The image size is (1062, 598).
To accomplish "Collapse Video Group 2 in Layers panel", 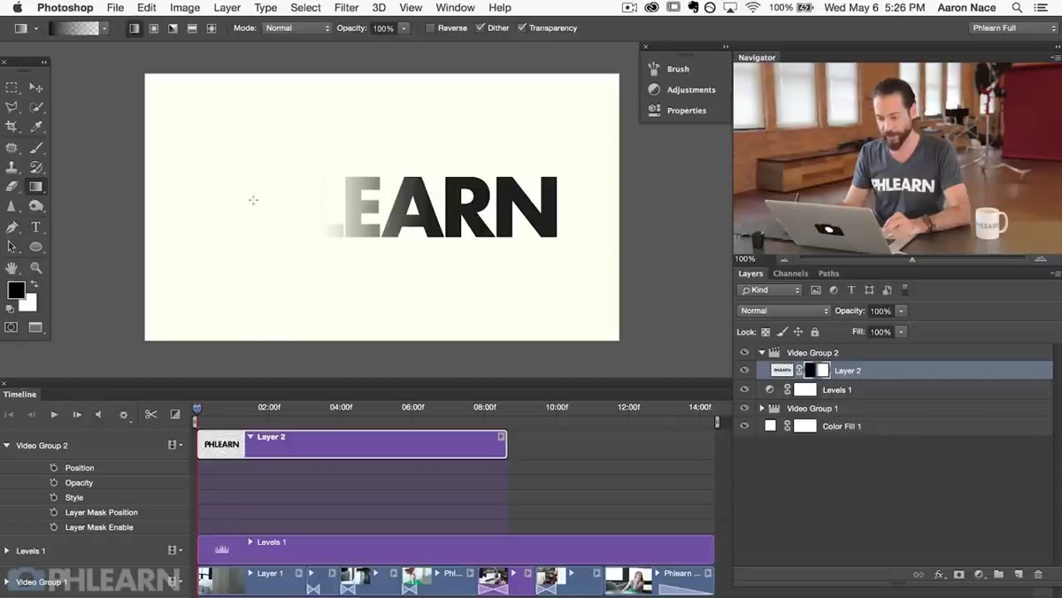I will click(x=761, y=352).
